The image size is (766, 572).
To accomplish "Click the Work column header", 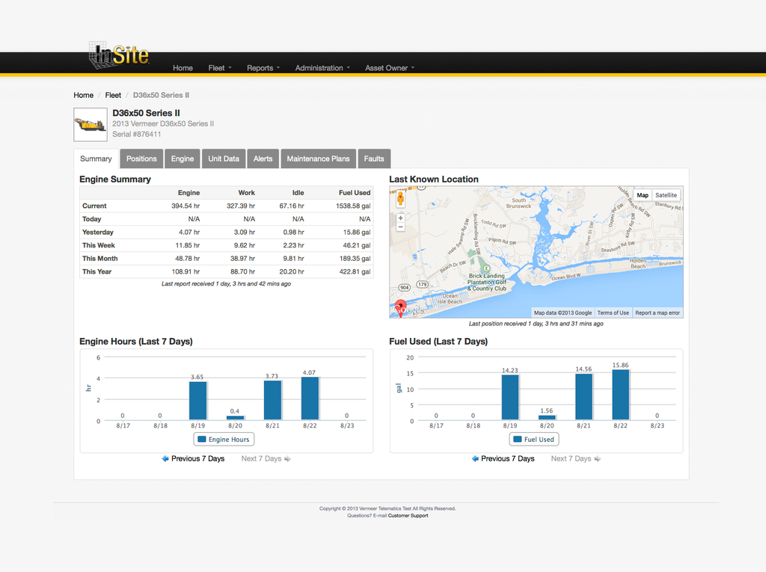I will 246,193.
